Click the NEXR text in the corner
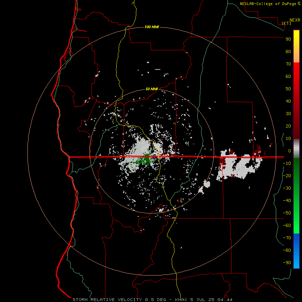The width and height of the screenshot is (302, 302). point(295,20)
